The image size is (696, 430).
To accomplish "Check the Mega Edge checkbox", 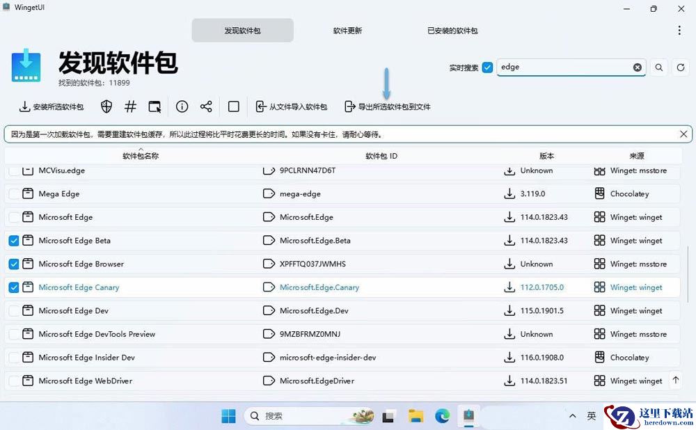I will 14,194.
